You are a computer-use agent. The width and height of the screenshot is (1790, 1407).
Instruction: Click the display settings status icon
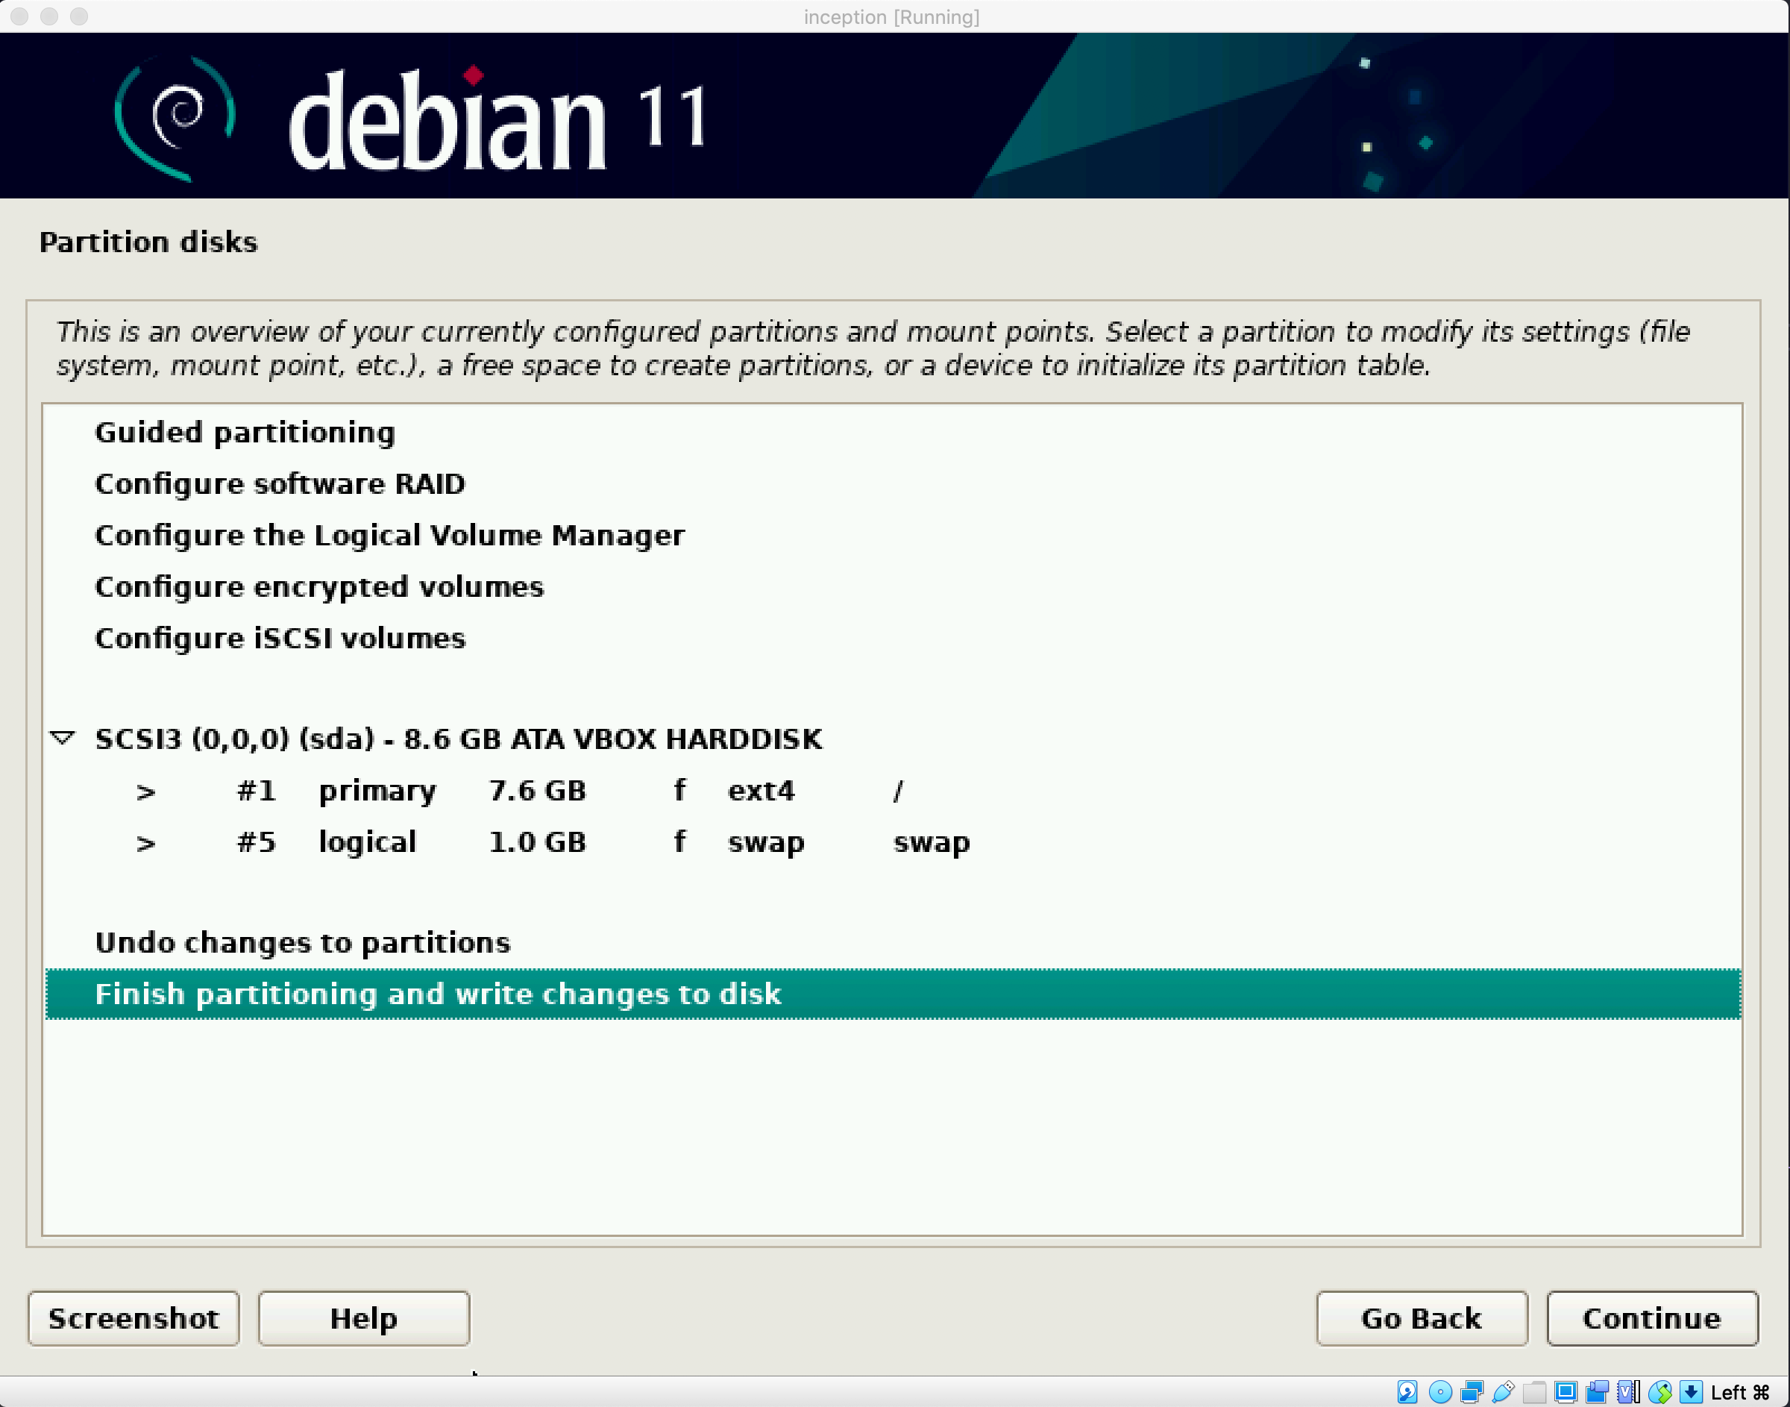1566,1392
